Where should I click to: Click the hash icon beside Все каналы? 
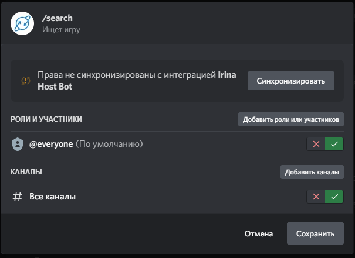(x=18, y=197)
